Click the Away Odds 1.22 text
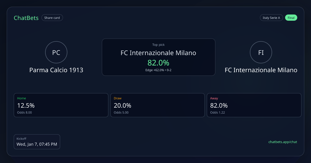The image size is (311, 163). pyautogui.click(x=217, y=113)
